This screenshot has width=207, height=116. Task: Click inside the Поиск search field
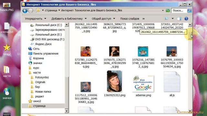coord(179,11)
